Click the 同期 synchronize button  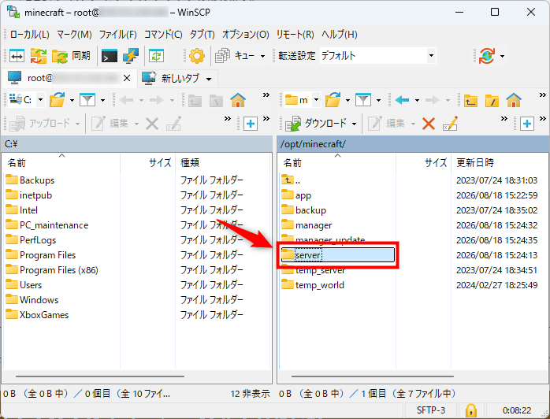pyautogui.click(x=71, y=56)
